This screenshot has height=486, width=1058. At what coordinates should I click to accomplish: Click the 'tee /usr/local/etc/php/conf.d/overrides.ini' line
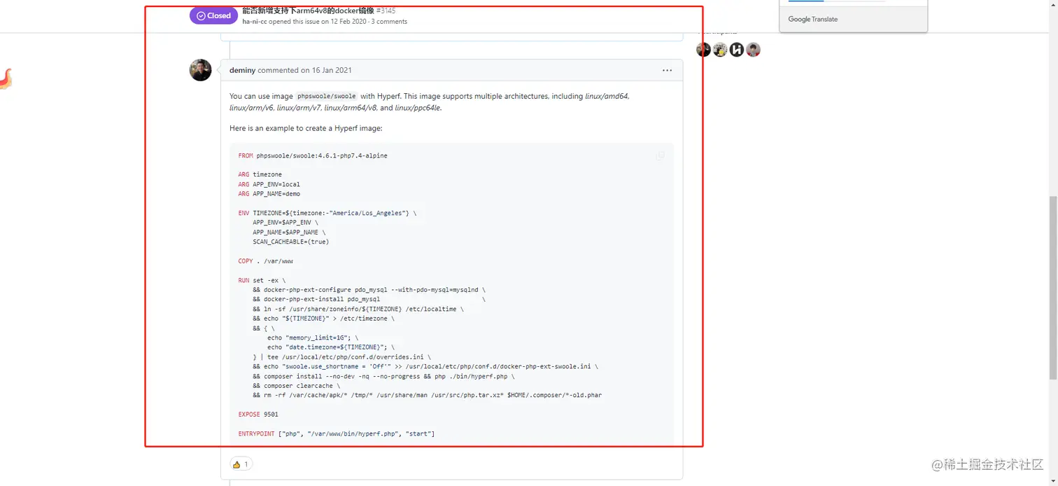(341, 356)
